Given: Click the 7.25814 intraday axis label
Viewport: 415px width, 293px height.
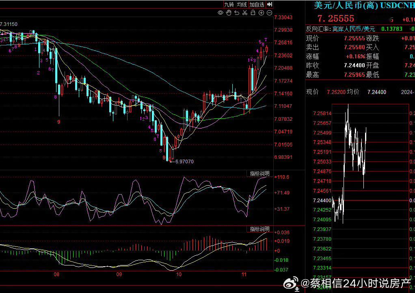Looking at the screenshot, I should click(x=322, y=113).
